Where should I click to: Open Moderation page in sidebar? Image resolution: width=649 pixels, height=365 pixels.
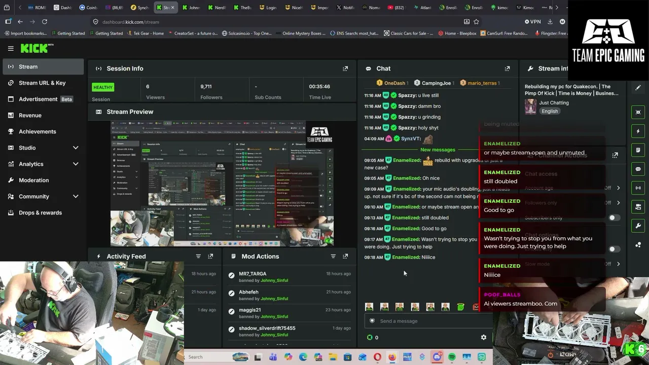(x=43, y=180)
